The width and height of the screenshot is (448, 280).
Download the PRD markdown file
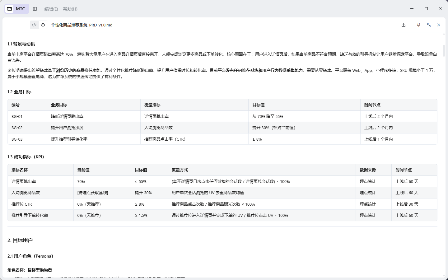(404, 25)
